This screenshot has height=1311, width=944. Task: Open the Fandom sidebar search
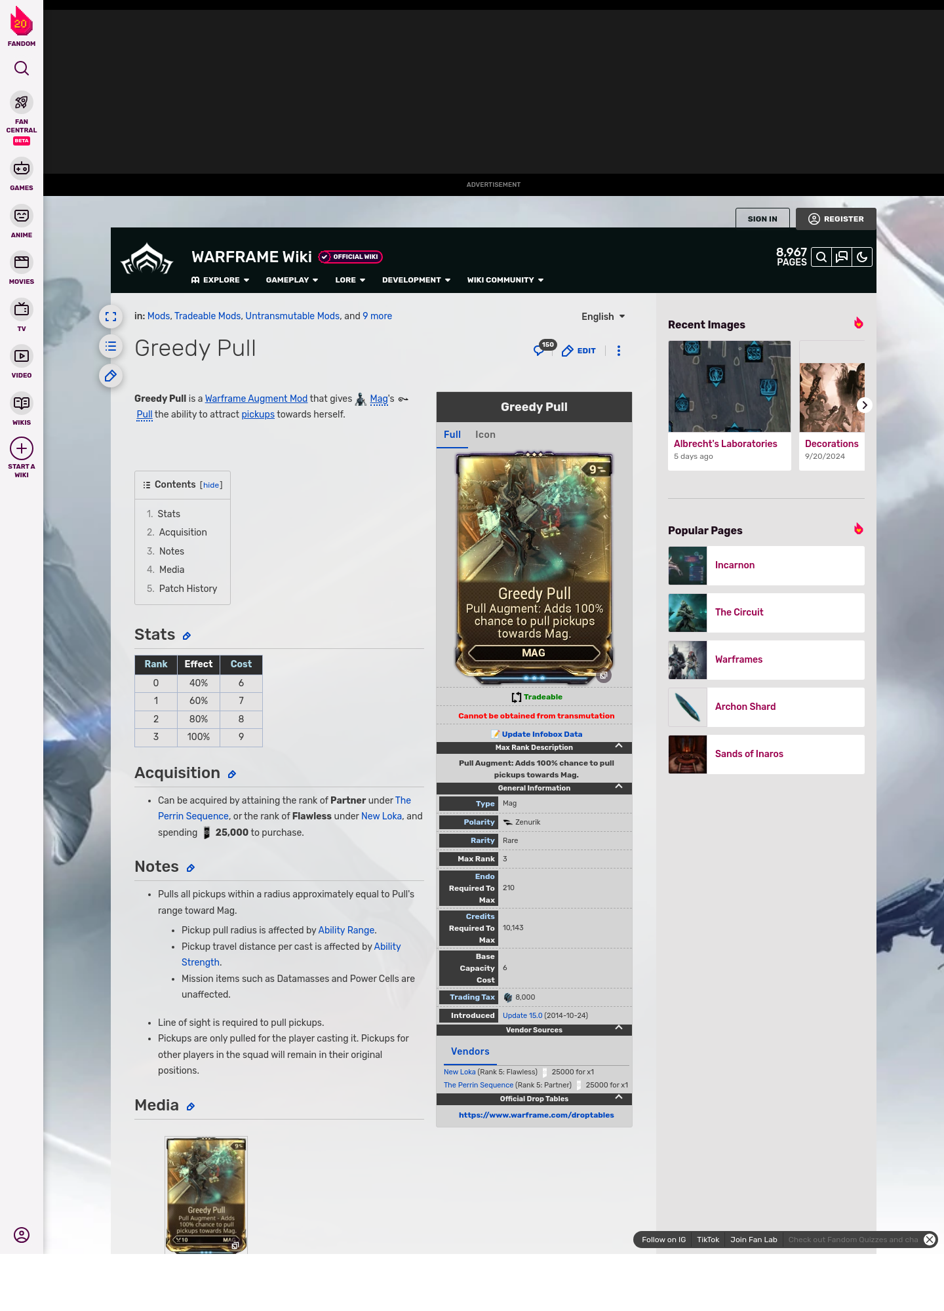[22, 68]
